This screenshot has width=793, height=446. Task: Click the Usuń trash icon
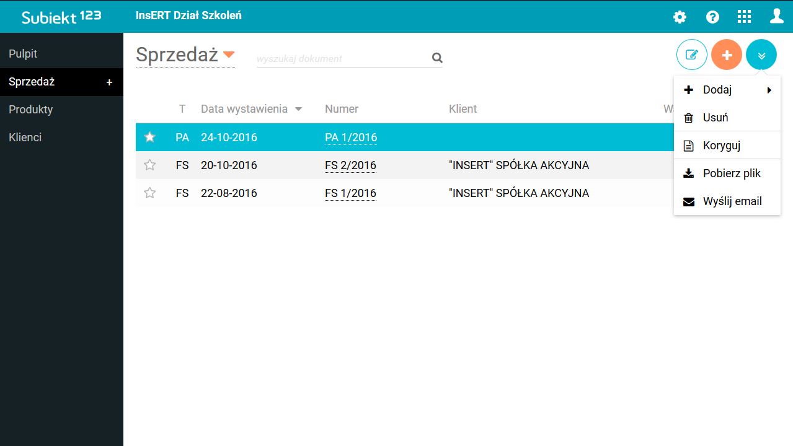(688, 117)
